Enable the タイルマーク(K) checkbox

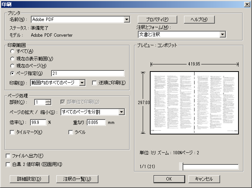tap(12, 132)
